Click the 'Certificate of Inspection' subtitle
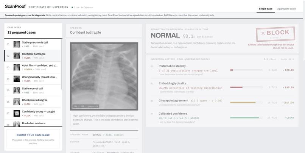305x153 pixels. [48, 7]
